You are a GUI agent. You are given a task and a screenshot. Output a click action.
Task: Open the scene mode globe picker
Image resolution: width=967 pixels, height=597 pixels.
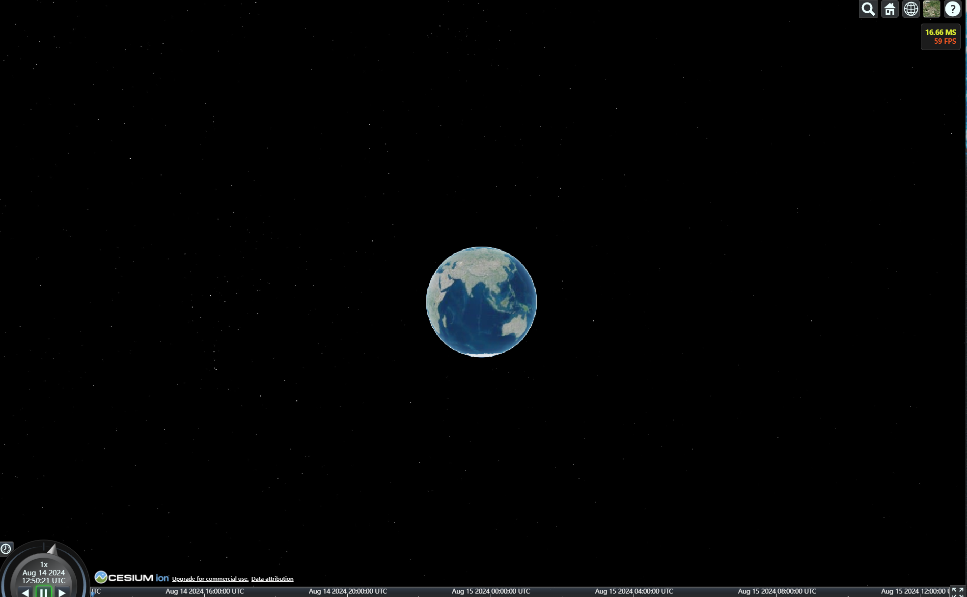[911, 9]
